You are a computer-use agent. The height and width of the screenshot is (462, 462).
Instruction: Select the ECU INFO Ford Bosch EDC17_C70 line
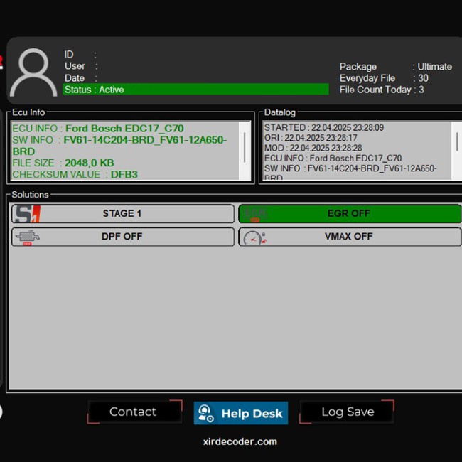pos(98,129)
